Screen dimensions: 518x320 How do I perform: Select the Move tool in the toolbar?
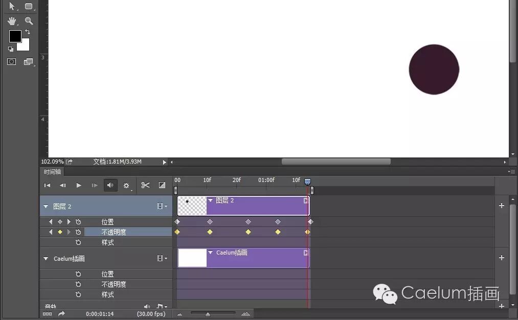pos(11,7)
